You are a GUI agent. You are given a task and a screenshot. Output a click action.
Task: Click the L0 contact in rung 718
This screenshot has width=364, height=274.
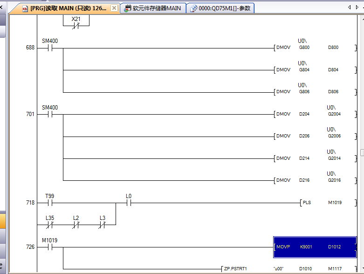coord(129,203)
